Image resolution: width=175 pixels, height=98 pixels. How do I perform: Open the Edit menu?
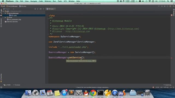[22, 1]
